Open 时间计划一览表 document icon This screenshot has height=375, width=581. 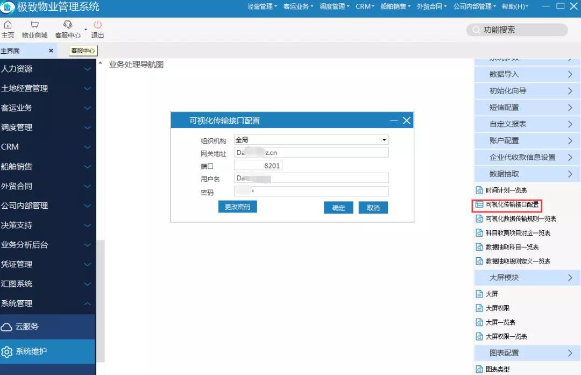479,190
